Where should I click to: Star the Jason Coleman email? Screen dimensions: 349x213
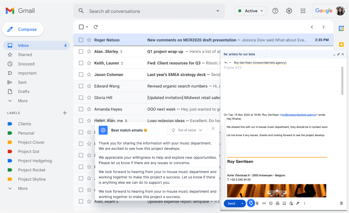(x=89, y=75)
